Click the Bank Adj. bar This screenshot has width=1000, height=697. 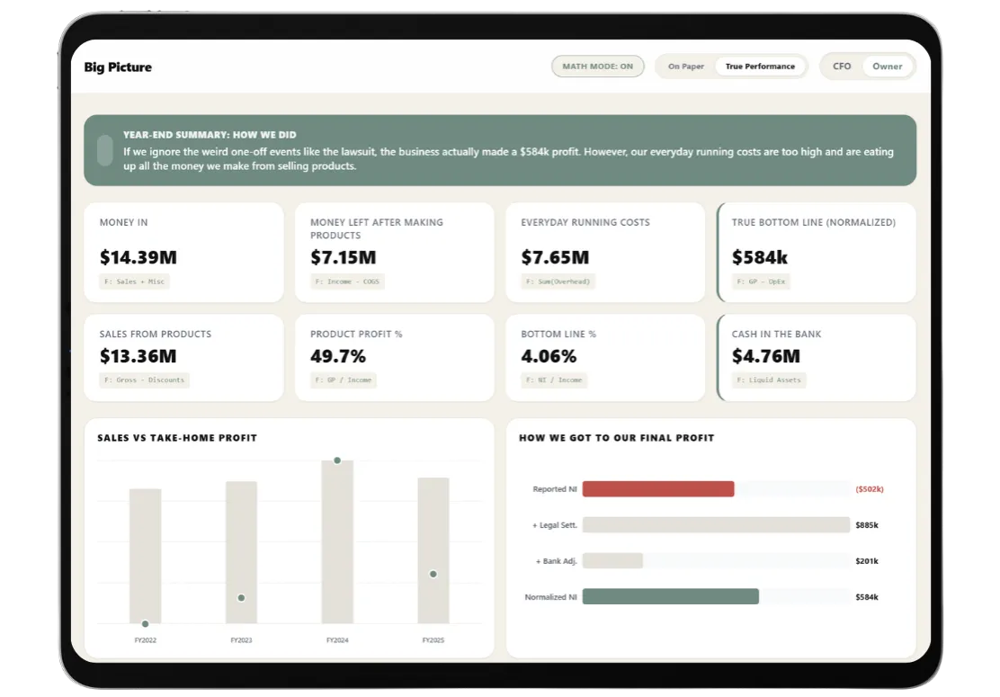[612, 560]
